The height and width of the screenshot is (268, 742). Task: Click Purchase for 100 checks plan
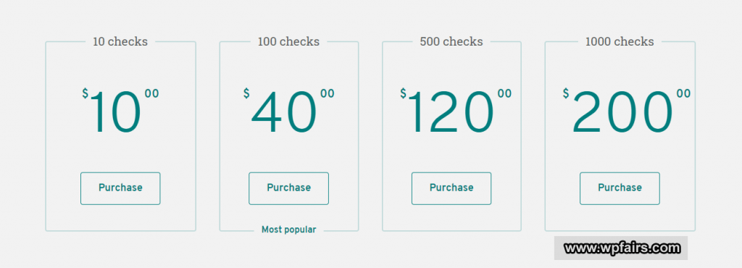(x=288, y=188)
